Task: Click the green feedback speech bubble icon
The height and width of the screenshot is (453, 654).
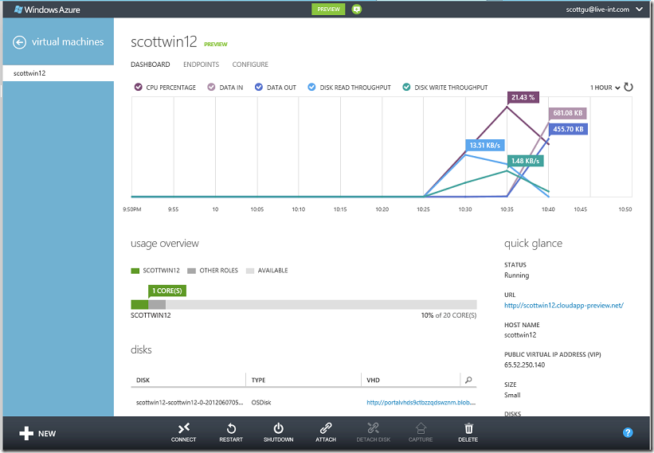Action: (x=357, y=10)
